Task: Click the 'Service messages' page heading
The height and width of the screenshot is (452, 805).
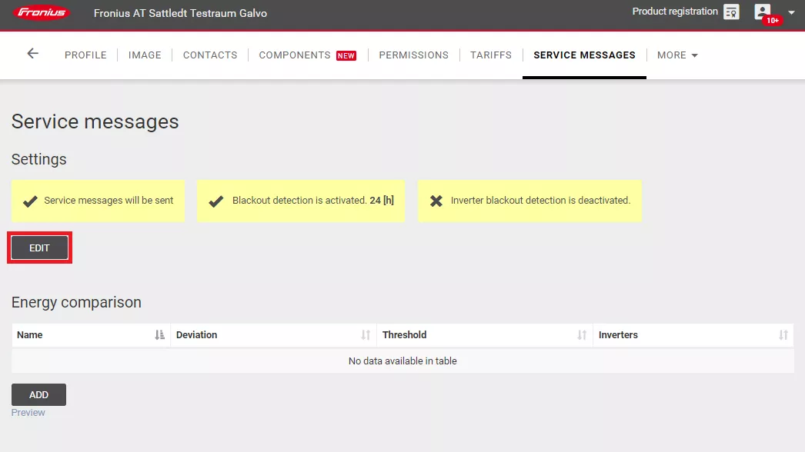Action: [95, 121]
